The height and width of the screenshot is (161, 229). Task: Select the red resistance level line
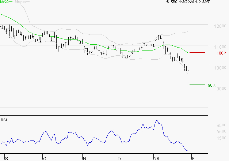click(197, 53)
